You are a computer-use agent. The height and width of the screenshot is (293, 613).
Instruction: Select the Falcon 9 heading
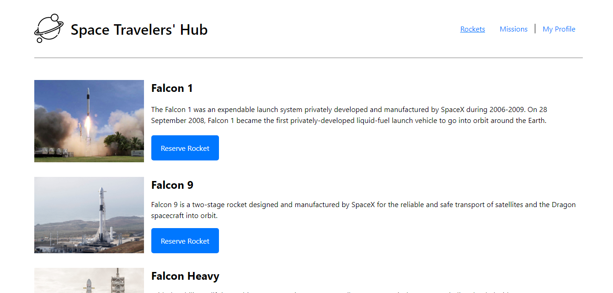coord(172,185)
